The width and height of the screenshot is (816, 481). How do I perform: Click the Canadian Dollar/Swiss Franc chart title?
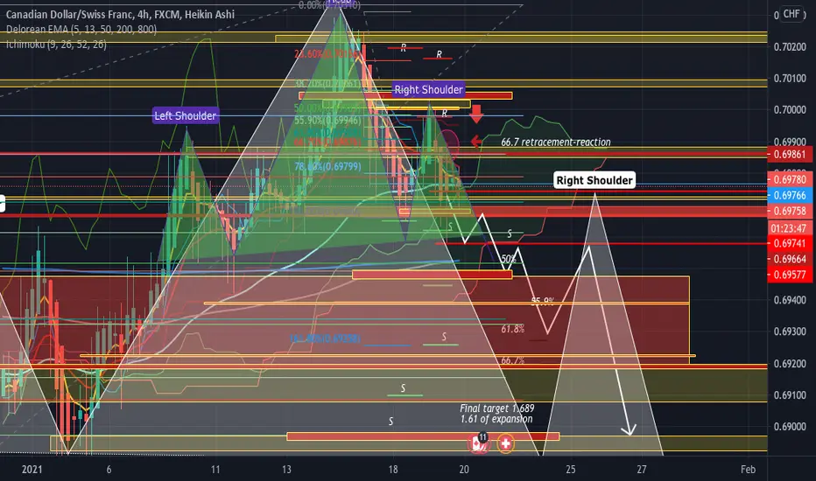(120, 15)
